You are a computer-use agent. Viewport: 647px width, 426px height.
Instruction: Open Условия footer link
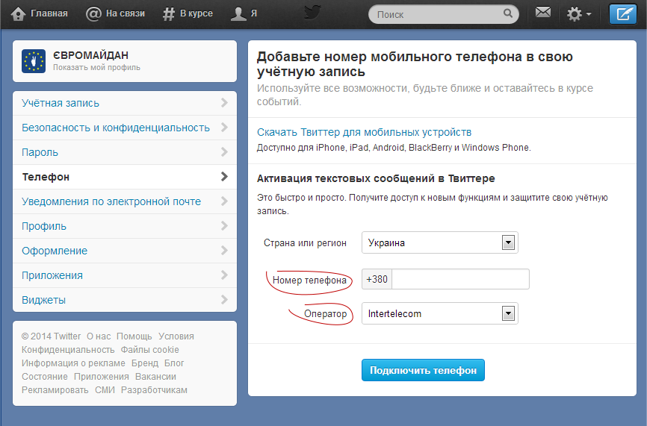[176, 336]
